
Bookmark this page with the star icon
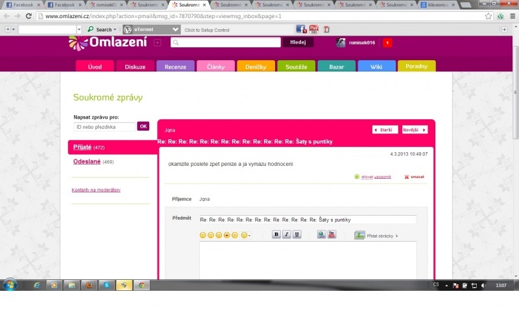point(490,16)
